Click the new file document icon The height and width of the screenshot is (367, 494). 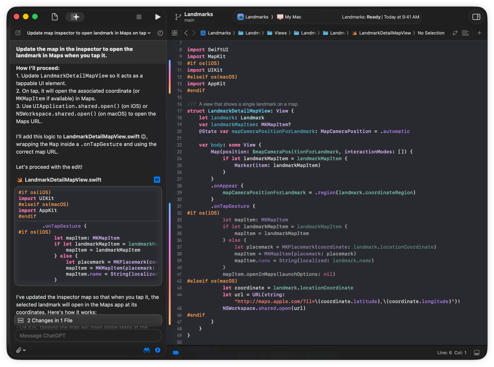point(55,17)
